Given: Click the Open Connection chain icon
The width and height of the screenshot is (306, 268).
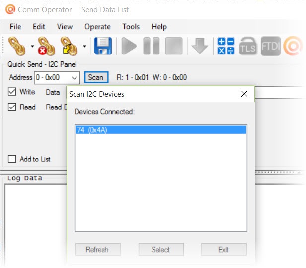Looking at the screenshot, I should click(x=17, y=47).
